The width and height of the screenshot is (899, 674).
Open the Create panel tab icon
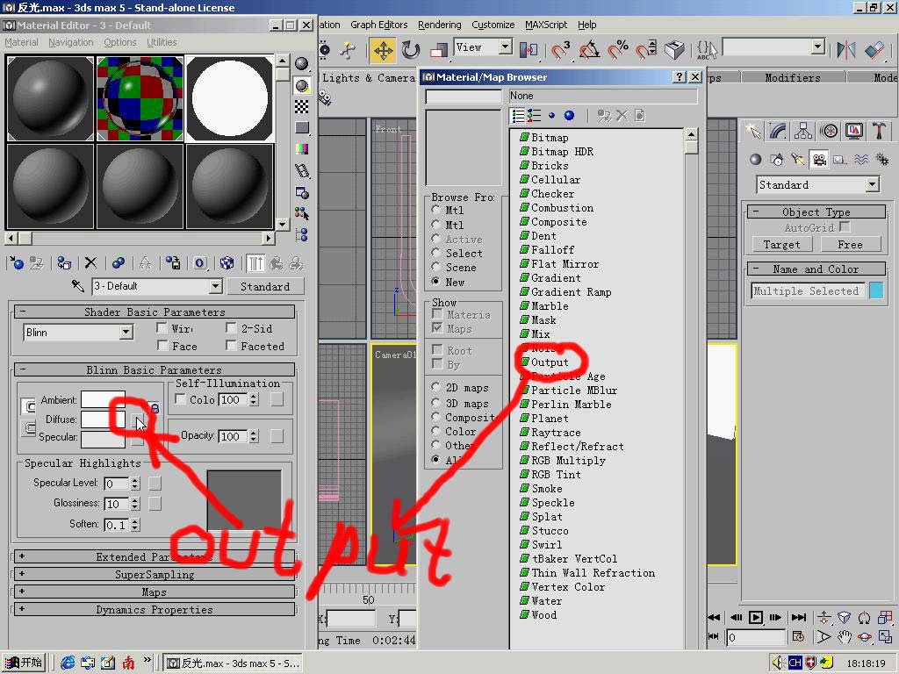(752, 132)
